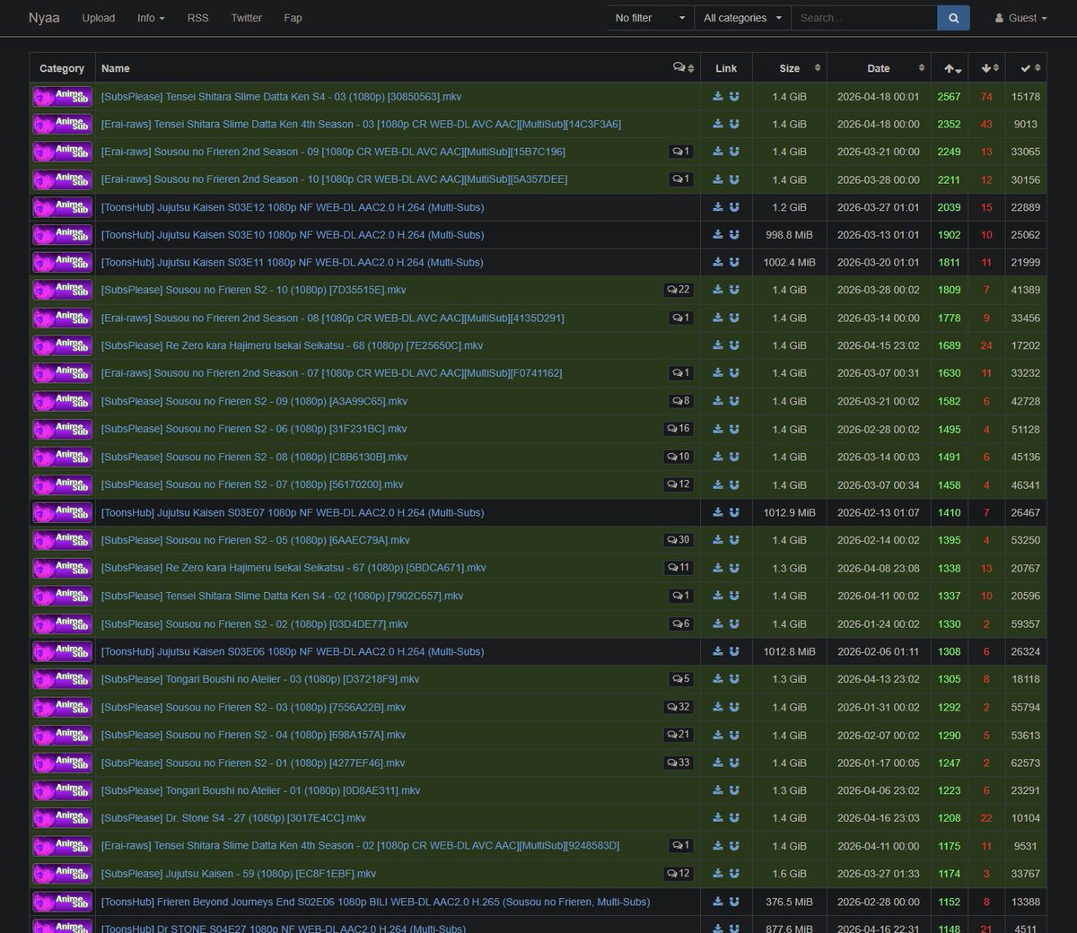
Task: Download torrent for SubsPlease Dr. Stone S4 - 27
Action: [718, 818]
